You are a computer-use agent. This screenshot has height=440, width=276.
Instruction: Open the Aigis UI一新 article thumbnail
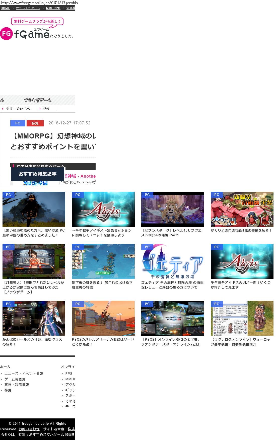click(242, 261)
